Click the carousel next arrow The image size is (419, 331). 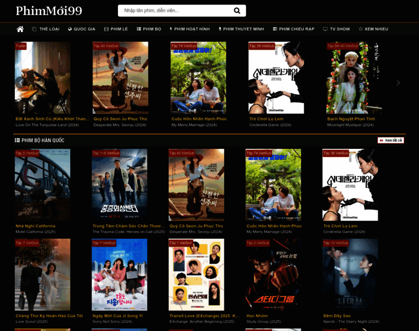[398, 83]
